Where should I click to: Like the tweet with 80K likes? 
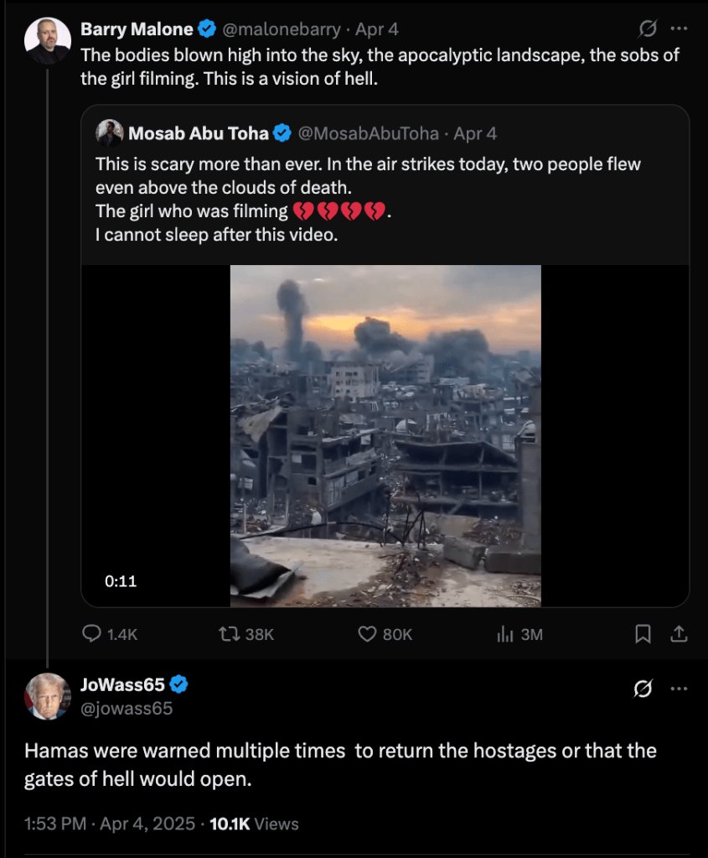(x=367, y=634)
